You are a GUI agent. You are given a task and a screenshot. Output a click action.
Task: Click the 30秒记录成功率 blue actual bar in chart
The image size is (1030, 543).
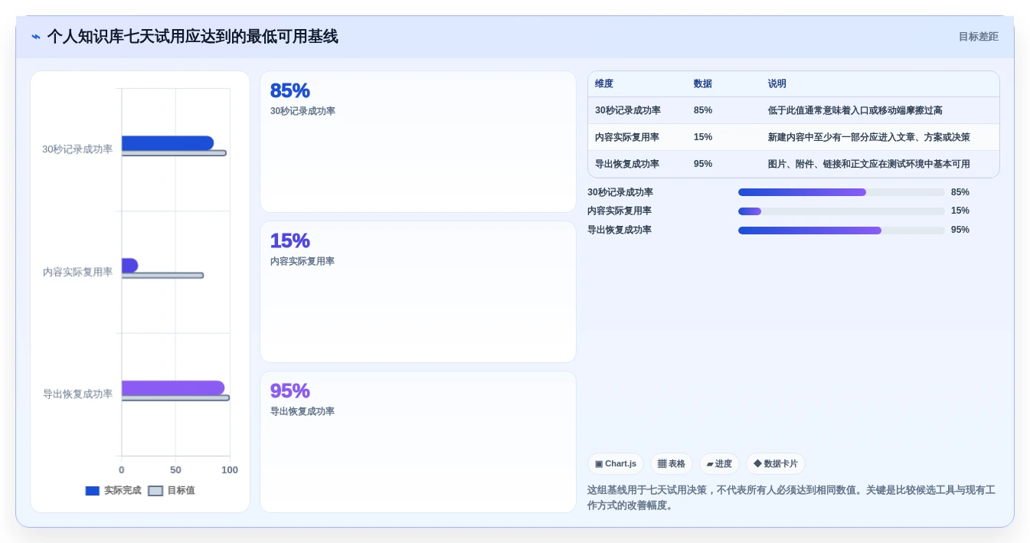coord(168,143)
